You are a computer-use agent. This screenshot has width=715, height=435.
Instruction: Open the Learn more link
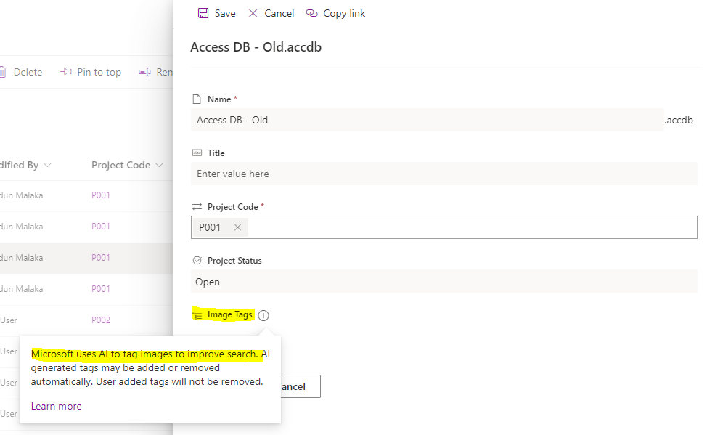(56, 406)
